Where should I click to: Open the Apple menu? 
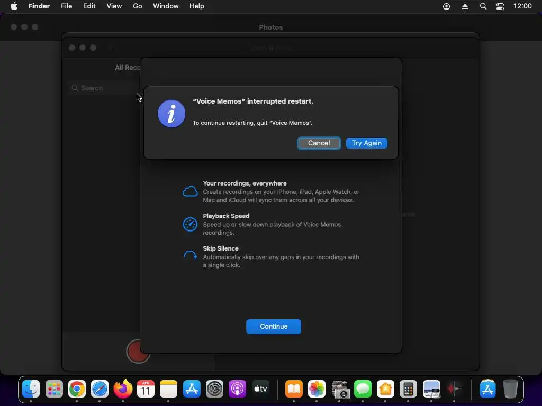pos(14,6)
